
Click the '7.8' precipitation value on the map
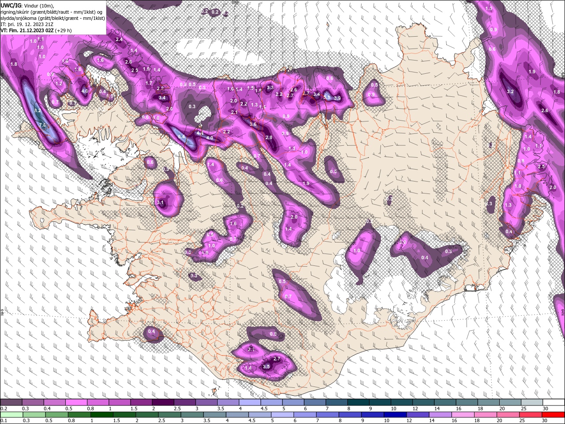point(43,125)
